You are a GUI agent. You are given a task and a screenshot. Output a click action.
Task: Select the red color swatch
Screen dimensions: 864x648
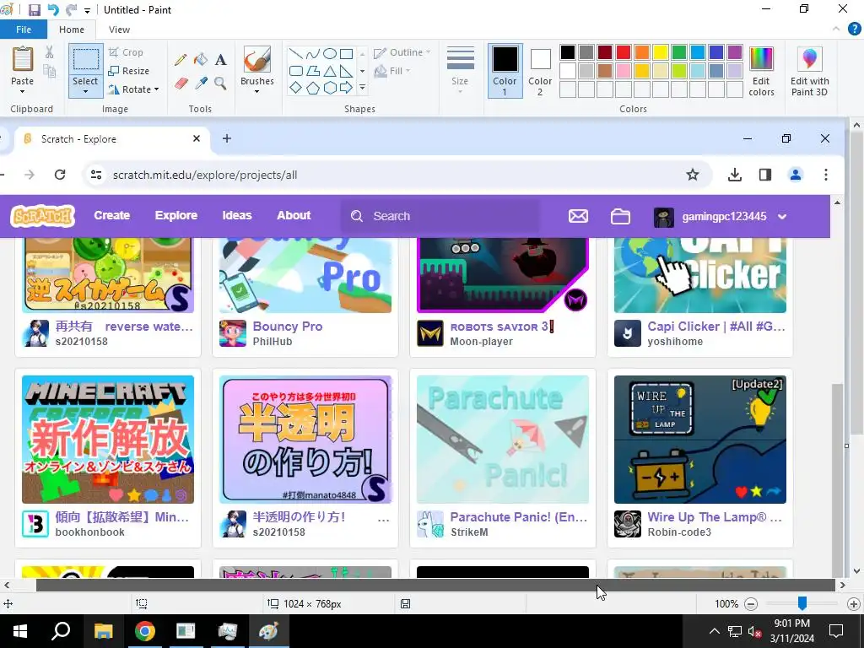tap(624, 52)
